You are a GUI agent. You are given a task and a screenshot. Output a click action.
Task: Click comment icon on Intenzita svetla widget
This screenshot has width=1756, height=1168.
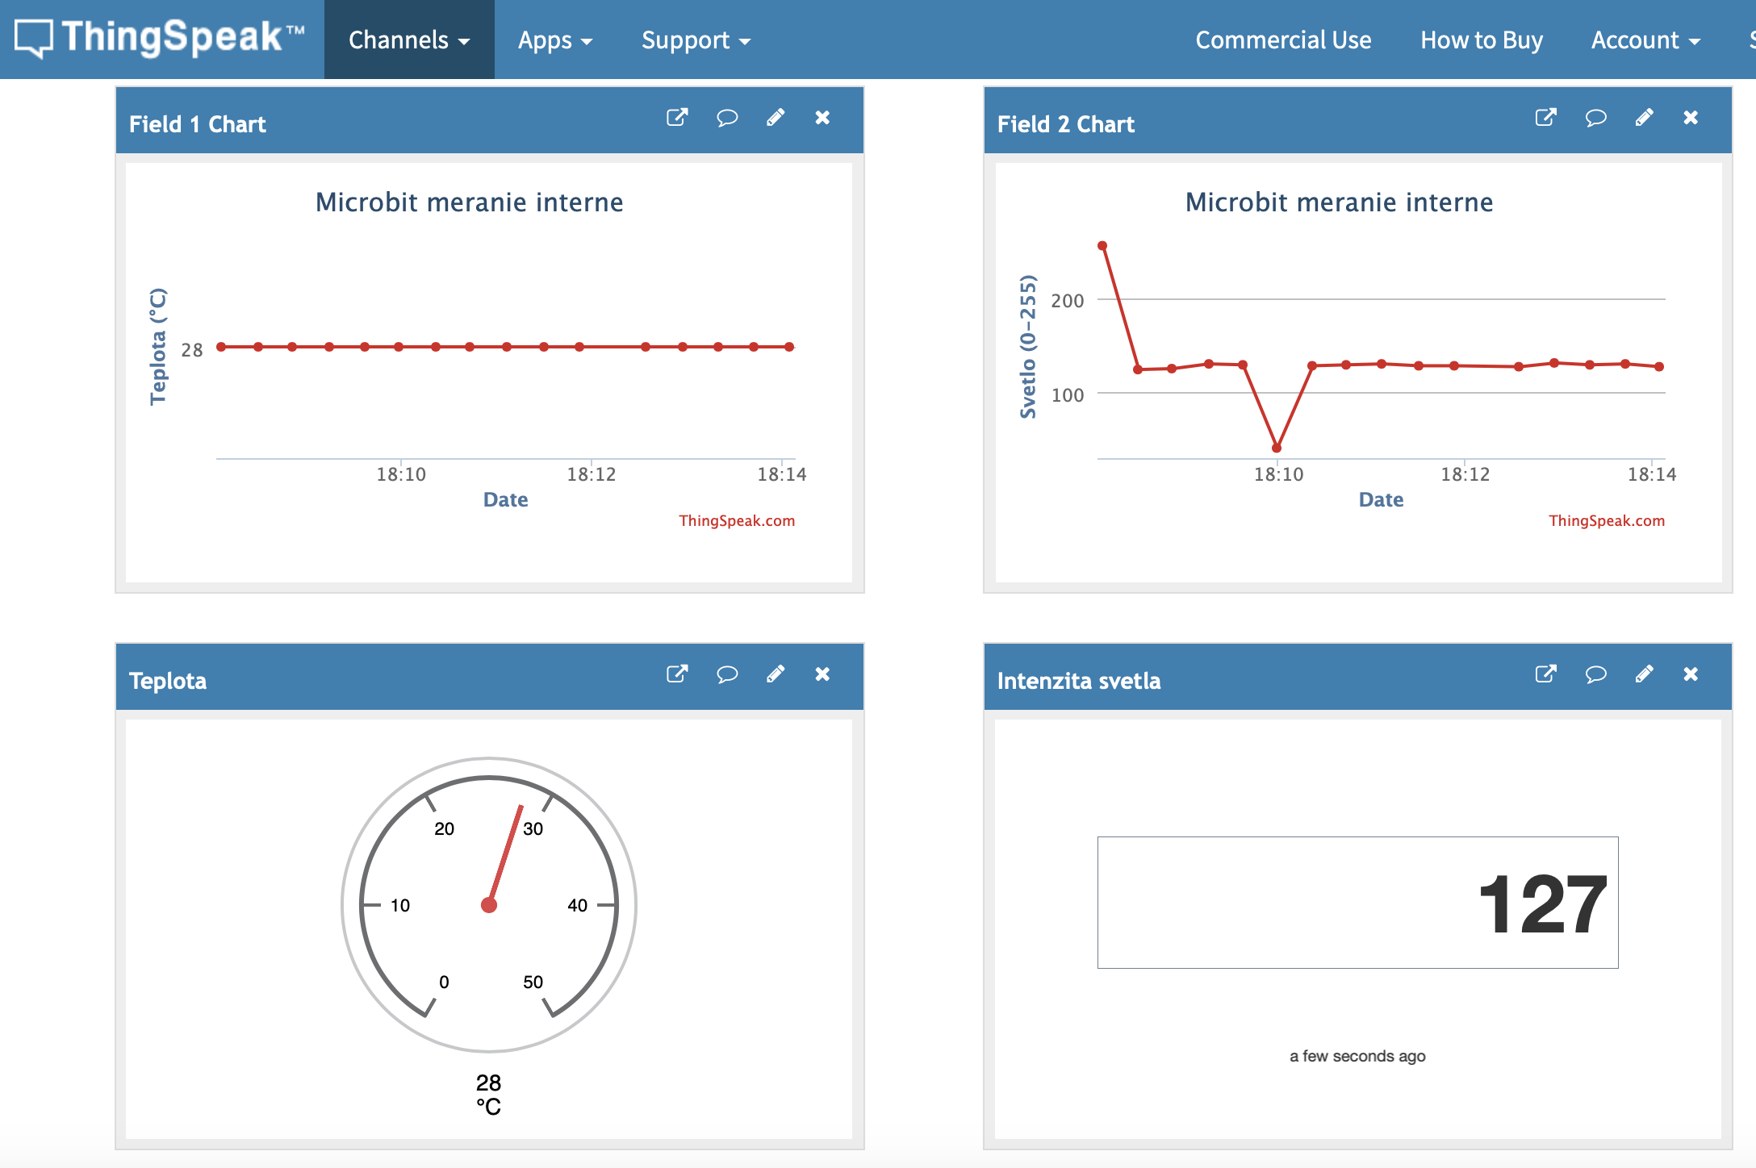point(1595,674)
